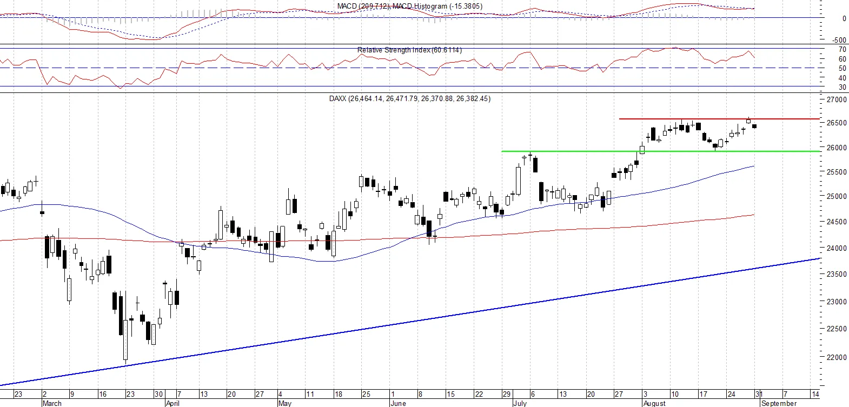Click the MACD Histogram title text

409,6
